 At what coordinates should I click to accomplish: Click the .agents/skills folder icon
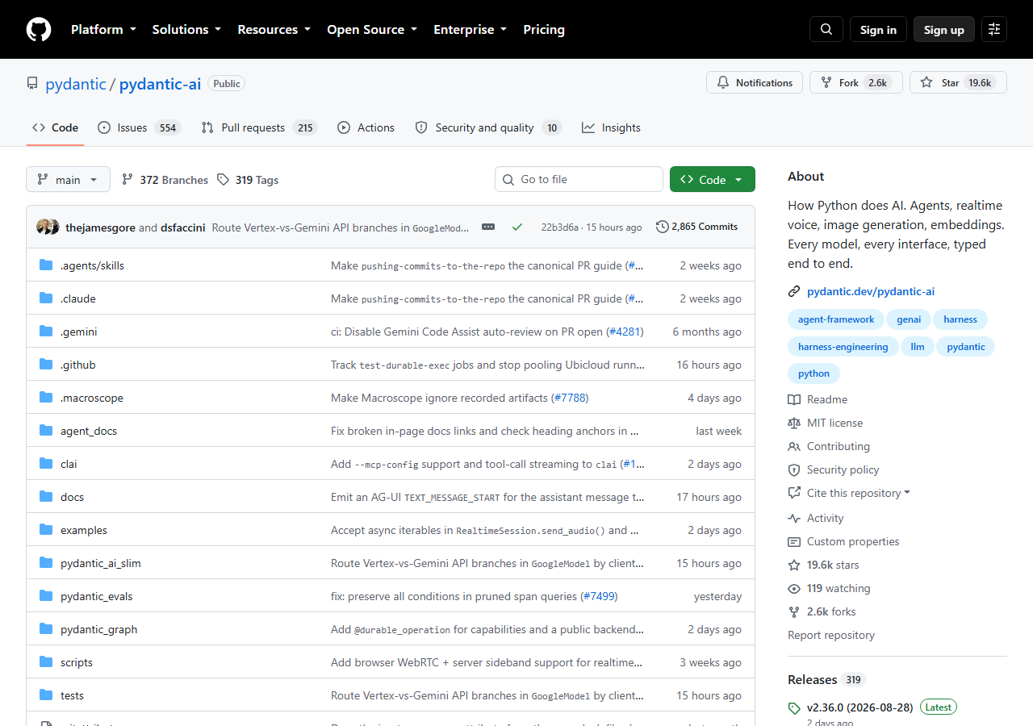pos(46,265)
